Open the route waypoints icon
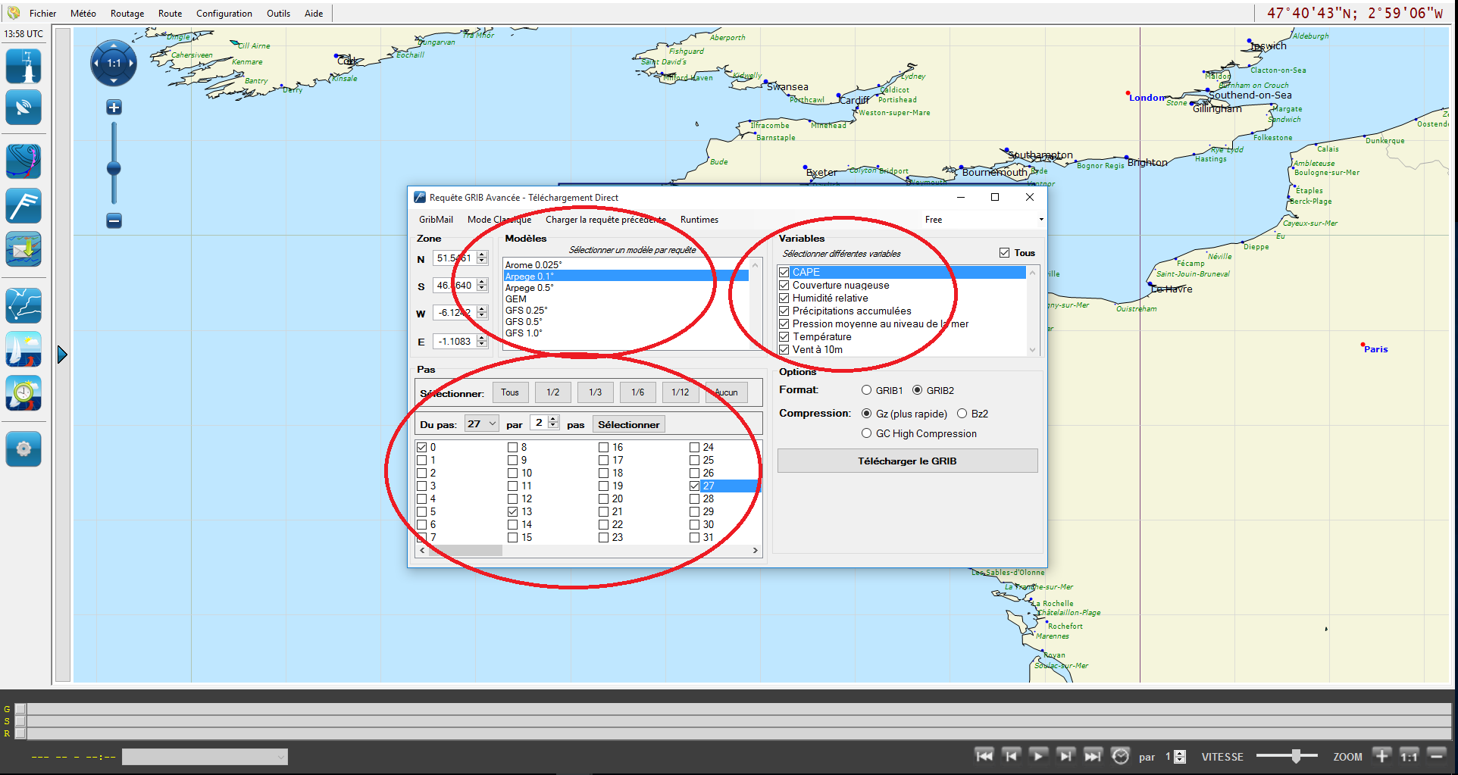This screenshot has width=1458, height=775. pyautogui.click(x=23, y=305)
